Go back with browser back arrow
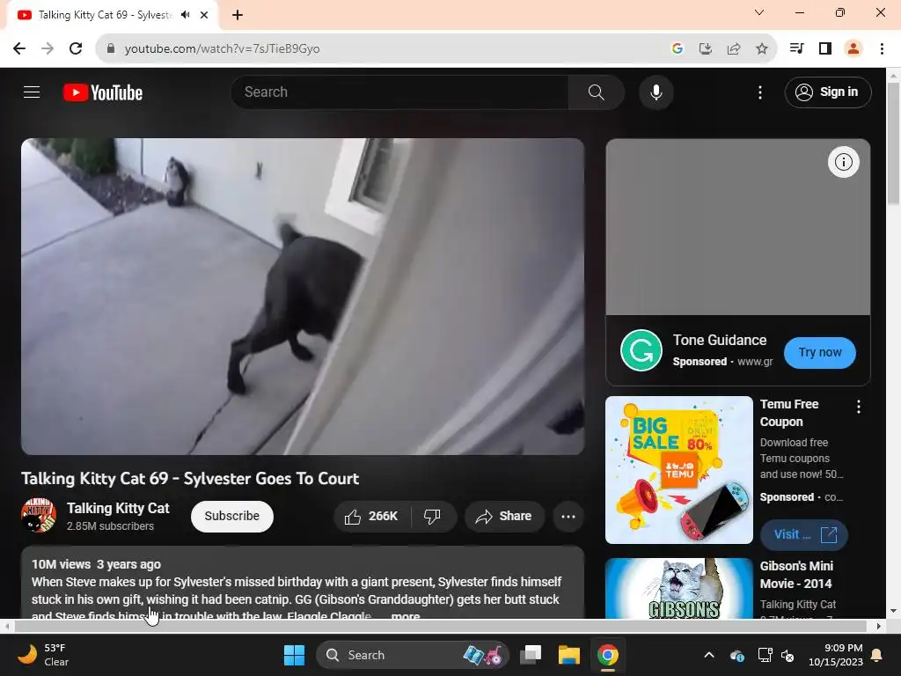The image size is (901, 676). (19, 48)
